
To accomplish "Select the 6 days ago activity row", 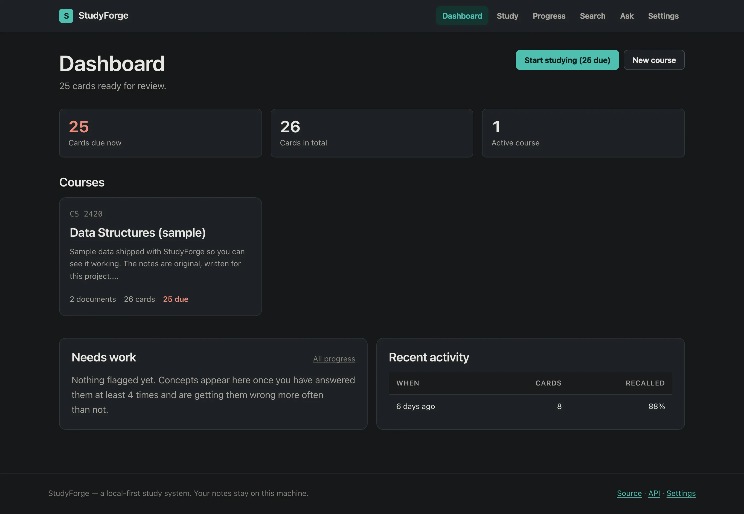I will (x=530, y=407).
